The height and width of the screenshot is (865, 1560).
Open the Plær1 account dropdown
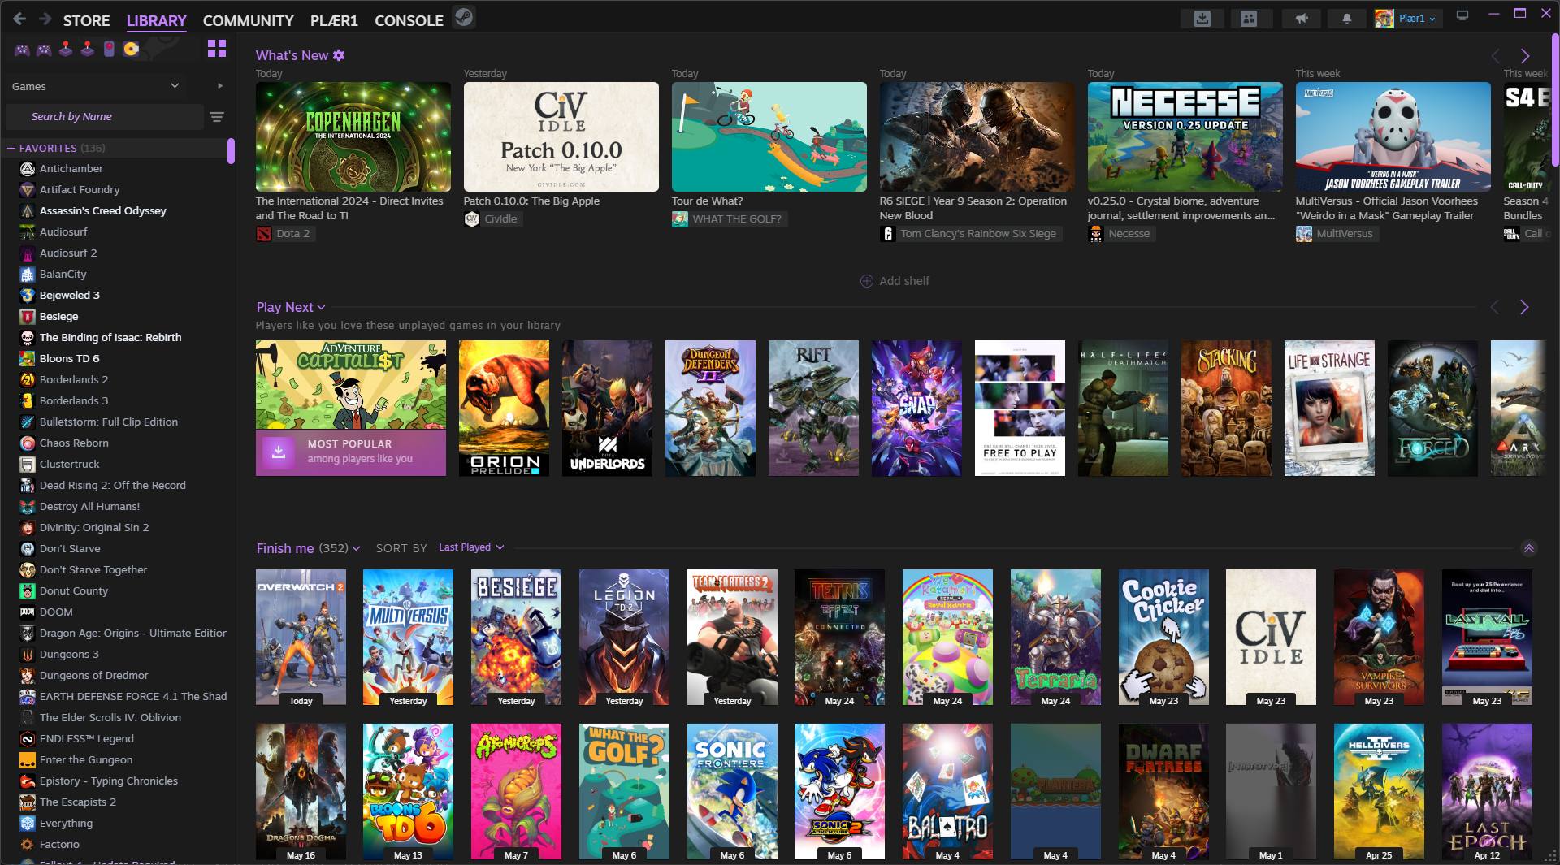pos(1417,19)
